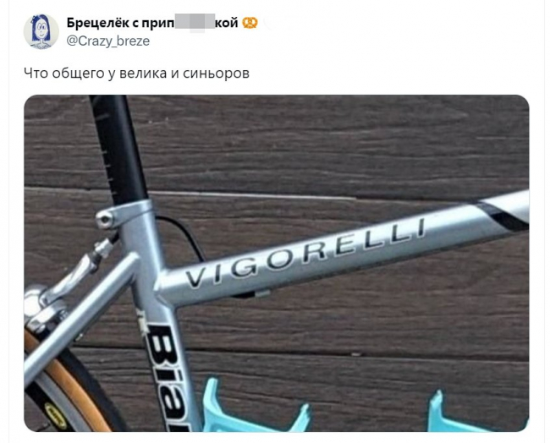Click the yellow rim sticker on the wheel
Image resolution: width=550 pixels, height=443 pixels.
coord(56,416)
